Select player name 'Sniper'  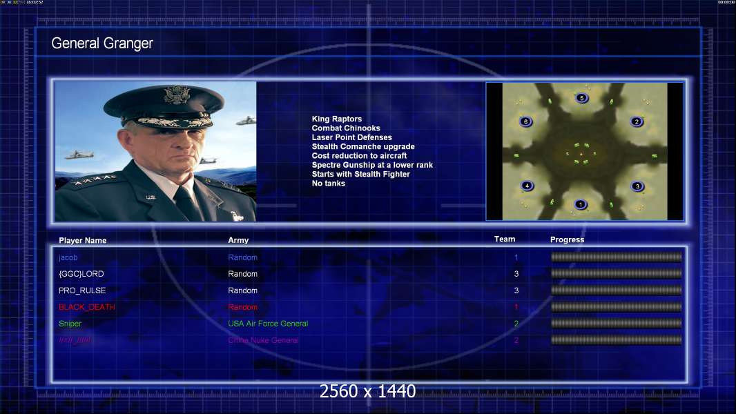(70, 324)
